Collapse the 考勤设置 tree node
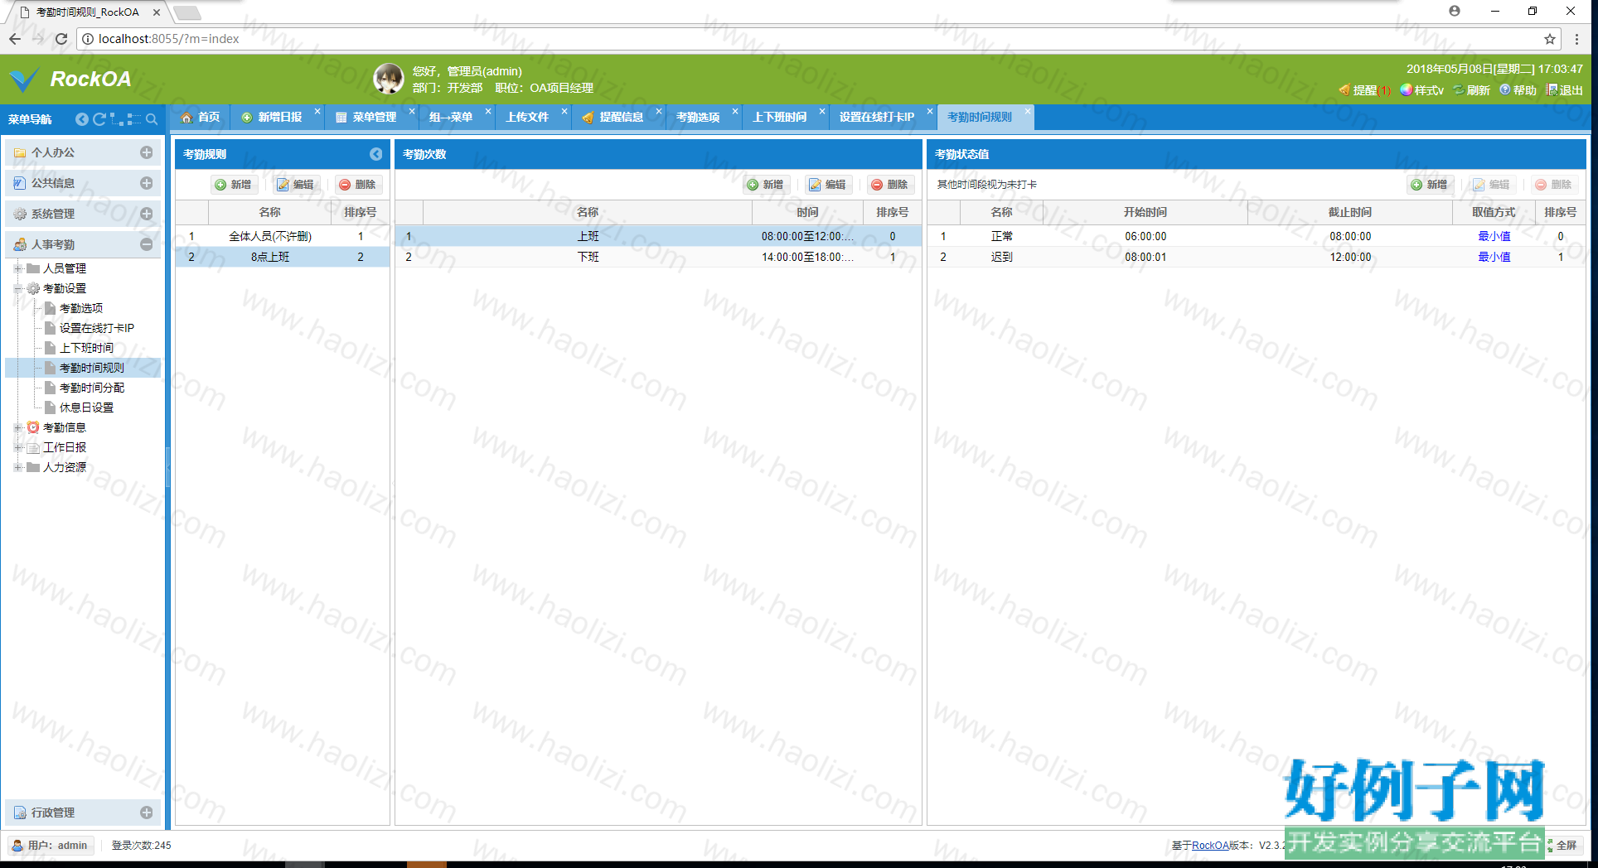1598x868 pixels. [17, 288]
